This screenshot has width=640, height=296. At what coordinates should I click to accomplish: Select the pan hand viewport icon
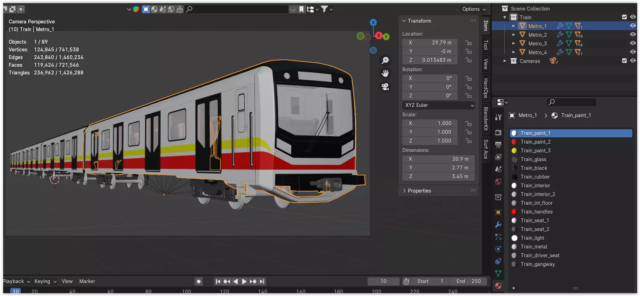tap(385, 73)
